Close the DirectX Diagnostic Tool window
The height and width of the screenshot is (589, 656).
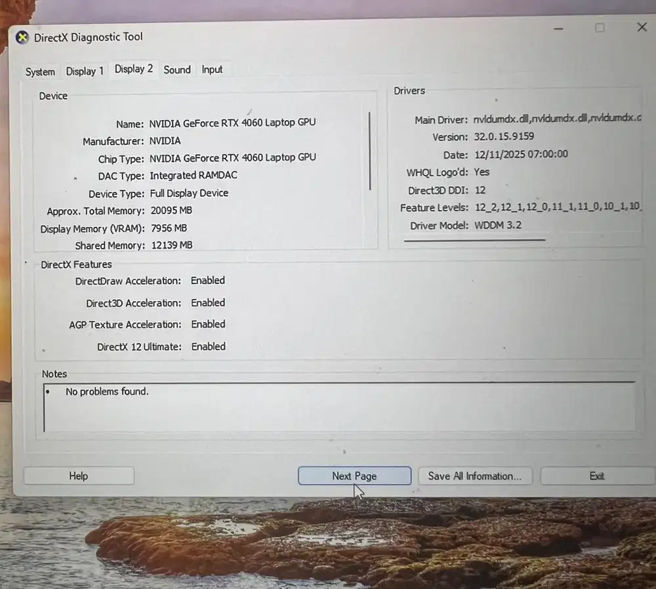[x=642, y=27]
